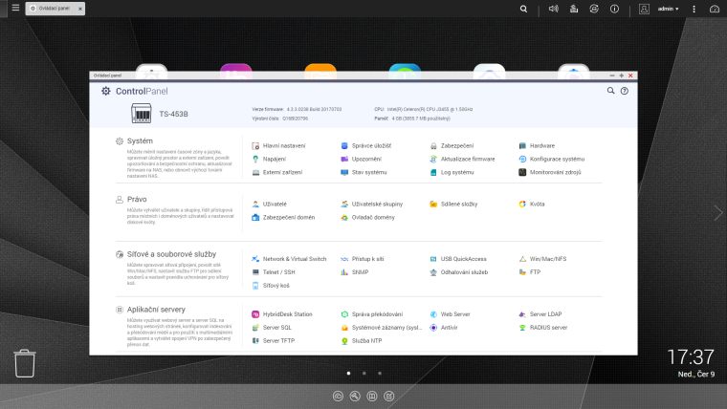
Task: Open Systémové záznamy syslog
Action: coord(381,328)
